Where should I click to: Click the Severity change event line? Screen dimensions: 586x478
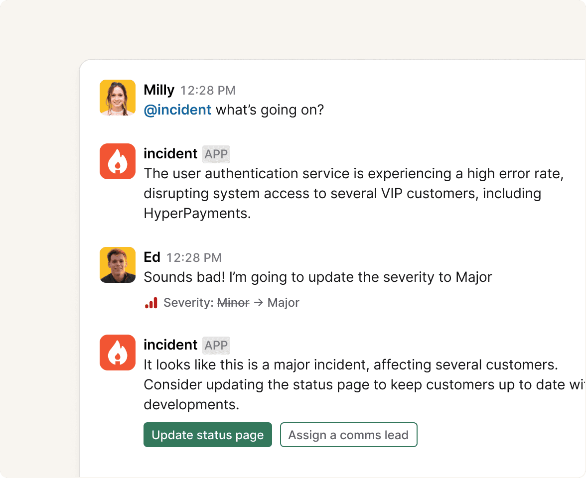(x=221, y=302)
